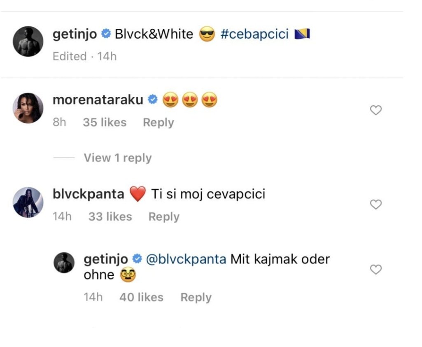
Task: Reply to blvckpanta's comment
Action: [x=164, y=217]
